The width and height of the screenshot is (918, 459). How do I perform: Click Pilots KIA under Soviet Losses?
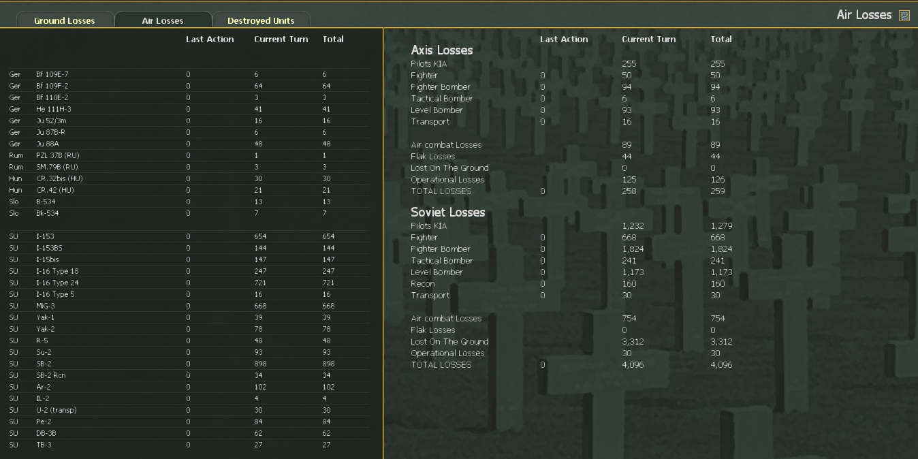tap(430, 225)
